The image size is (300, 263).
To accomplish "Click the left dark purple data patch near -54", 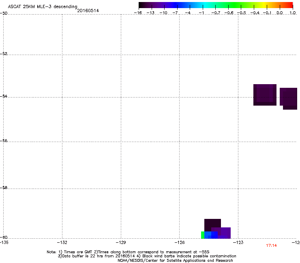I will [265, 95].
